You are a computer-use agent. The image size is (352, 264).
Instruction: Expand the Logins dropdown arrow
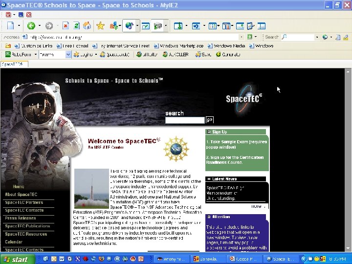[x=96, y=54]
